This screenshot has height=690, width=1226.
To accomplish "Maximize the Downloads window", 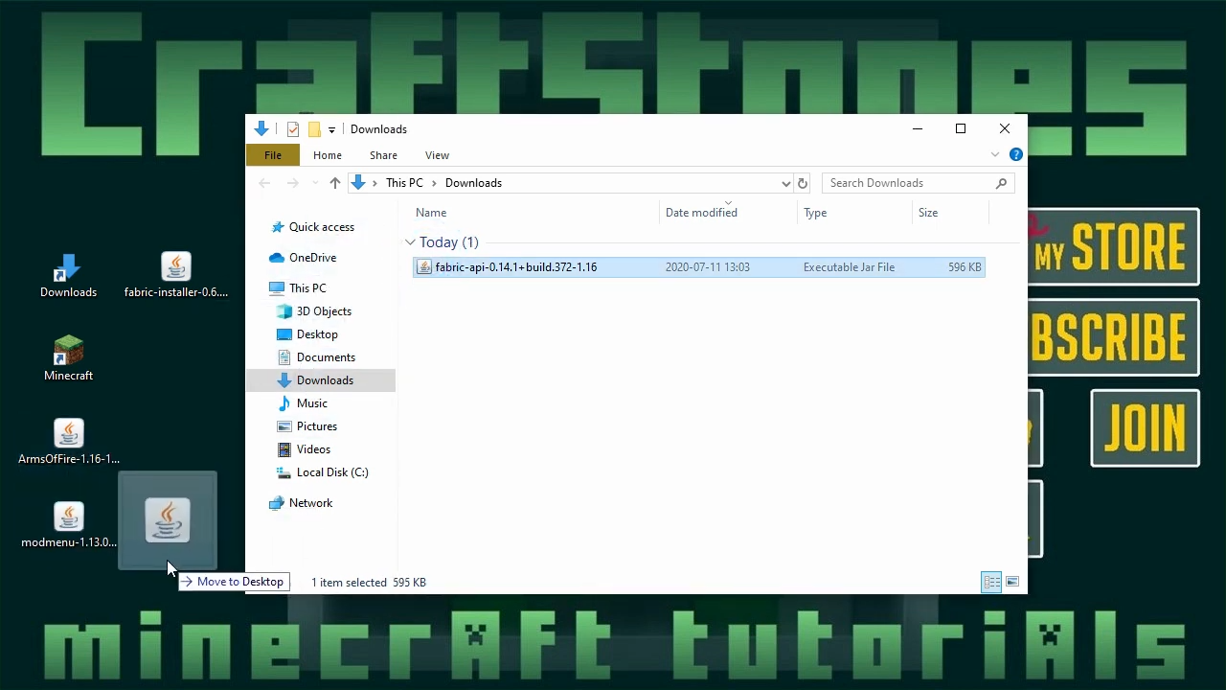I will (x=961, y=129).
